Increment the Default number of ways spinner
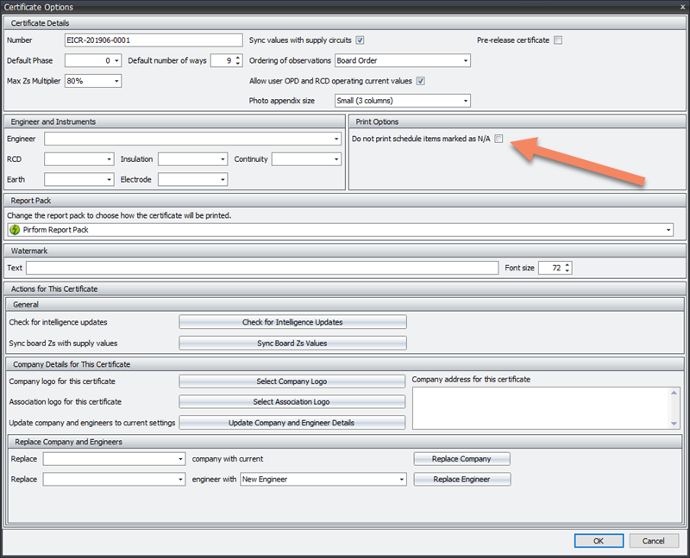Image resolution: width=690 pixels, height=558 pixels. click(x=238, y=58)
